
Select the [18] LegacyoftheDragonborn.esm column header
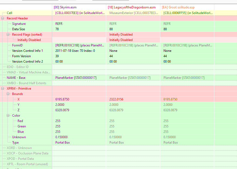(133, 7)
